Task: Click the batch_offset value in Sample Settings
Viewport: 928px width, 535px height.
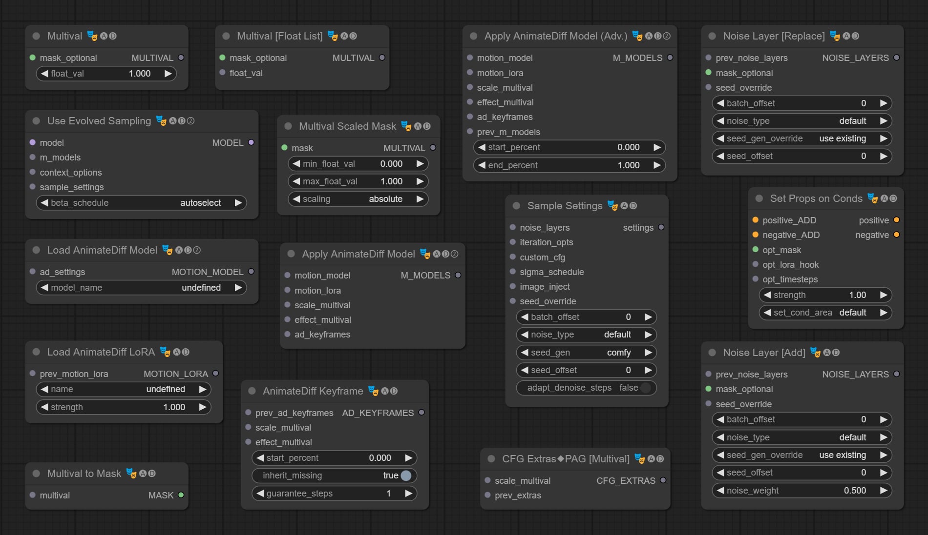Action: pyautogui.click(x=628, y=317)
